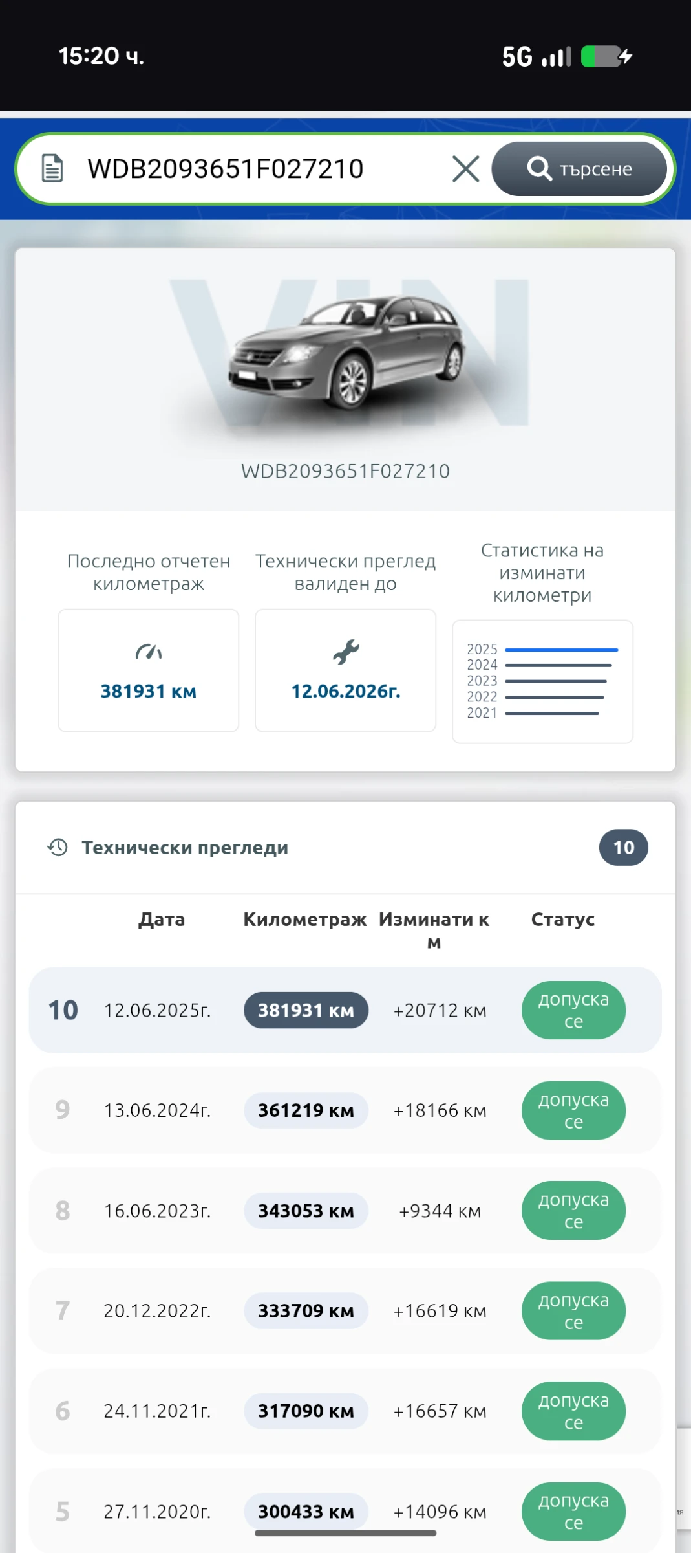Click the document icon in search bar
The image size is (691, 1553).
pos(52,168)
